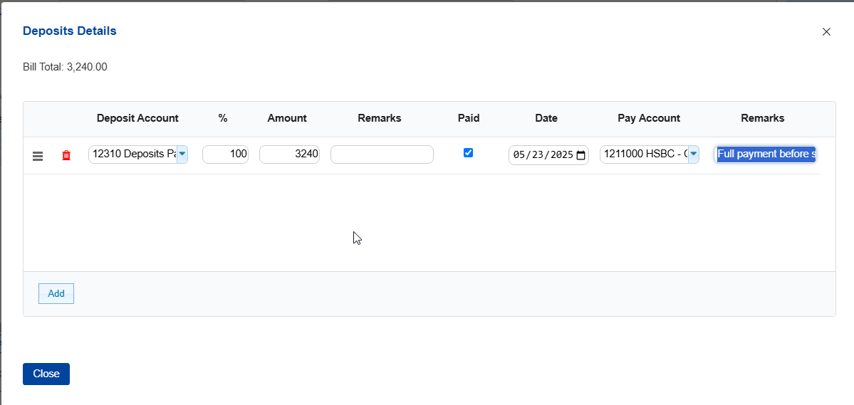This screenshot has width=854, height=405.
Task: Open the calendar picker icon in the Date field
Action: (x=580, y=155)
